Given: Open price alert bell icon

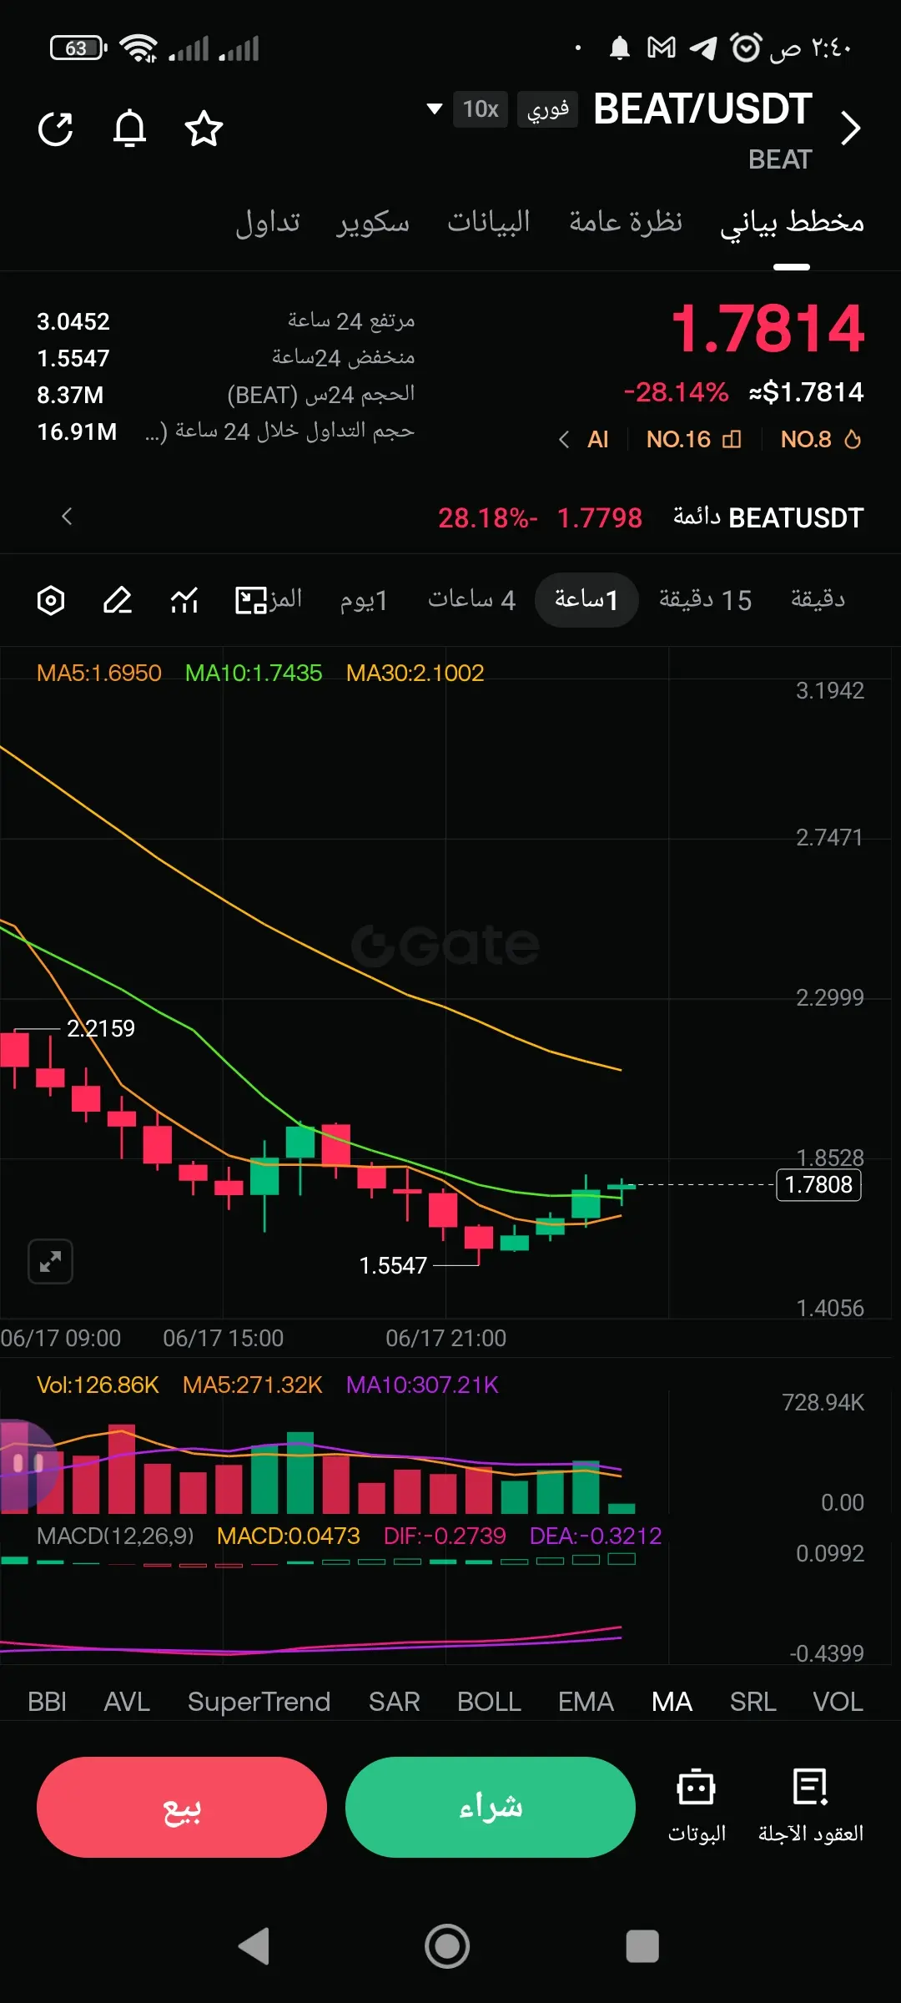Looking at the screenshot, I should pos(129,129).
